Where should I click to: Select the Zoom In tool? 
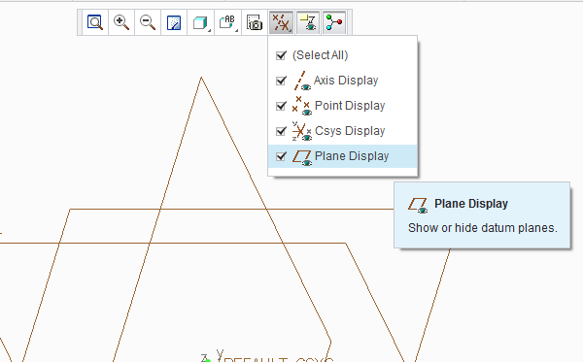pyautogui.click(x=121, y=22)
